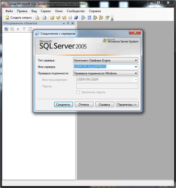
Task: Toggle auto-hide pin of Обозреватель объектов
Action: coord(68,23)
